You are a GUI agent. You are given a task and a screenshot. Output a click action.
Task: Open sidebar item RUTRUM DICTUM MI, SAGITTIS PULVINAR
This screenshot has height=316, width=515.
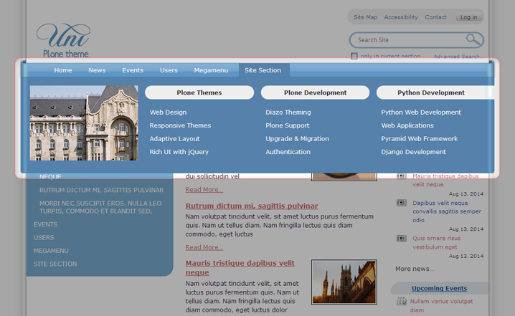click(101, 190)
